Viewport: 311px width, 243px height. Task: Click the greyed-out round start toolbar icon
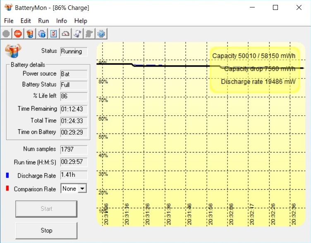click(x=6, y=34)
